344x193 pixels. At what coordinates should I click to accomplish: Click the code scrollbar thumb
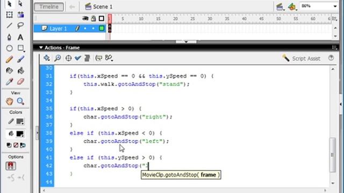[x=333, y=154]
